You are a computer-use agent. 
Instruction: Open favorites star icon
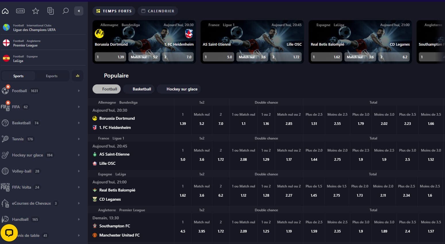point(36,11)
